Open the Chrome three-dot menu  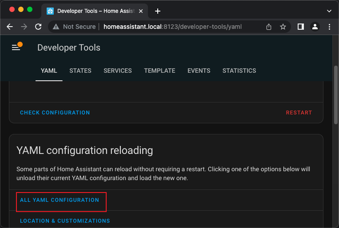(329, 27)
